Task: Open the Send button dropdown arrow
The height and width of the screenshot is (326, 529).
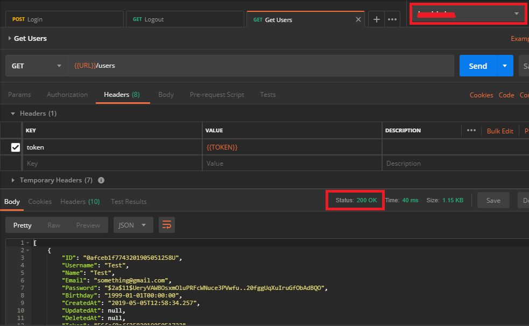Action: (x=505, y=66)
